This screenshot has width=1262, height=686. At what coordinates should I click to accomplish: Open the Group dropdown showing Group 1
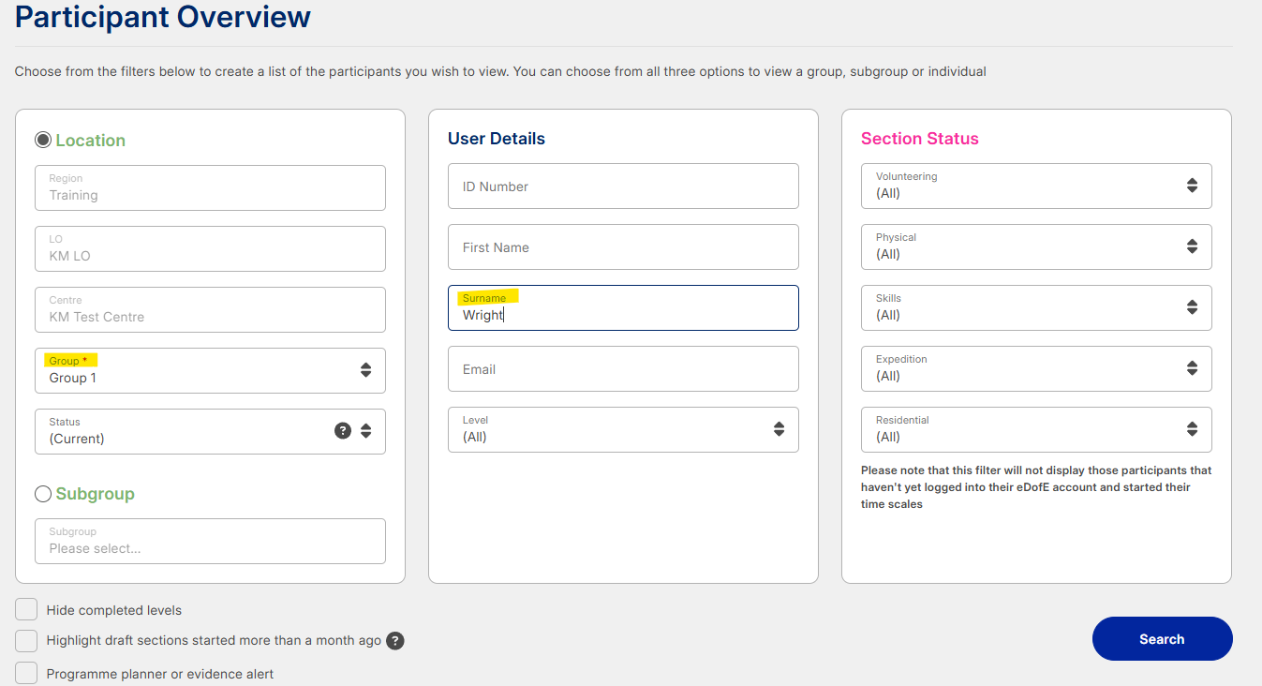210,370
